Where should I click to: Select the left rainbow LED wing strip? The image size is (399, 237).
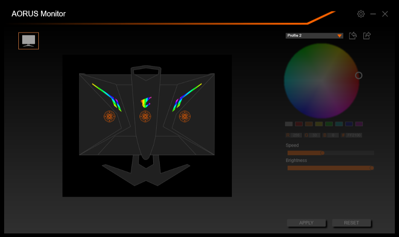(x=107, y=97)
